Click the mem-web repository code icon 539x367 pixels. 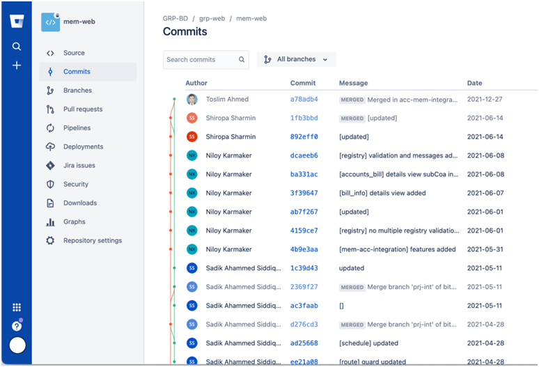point(51,22)
